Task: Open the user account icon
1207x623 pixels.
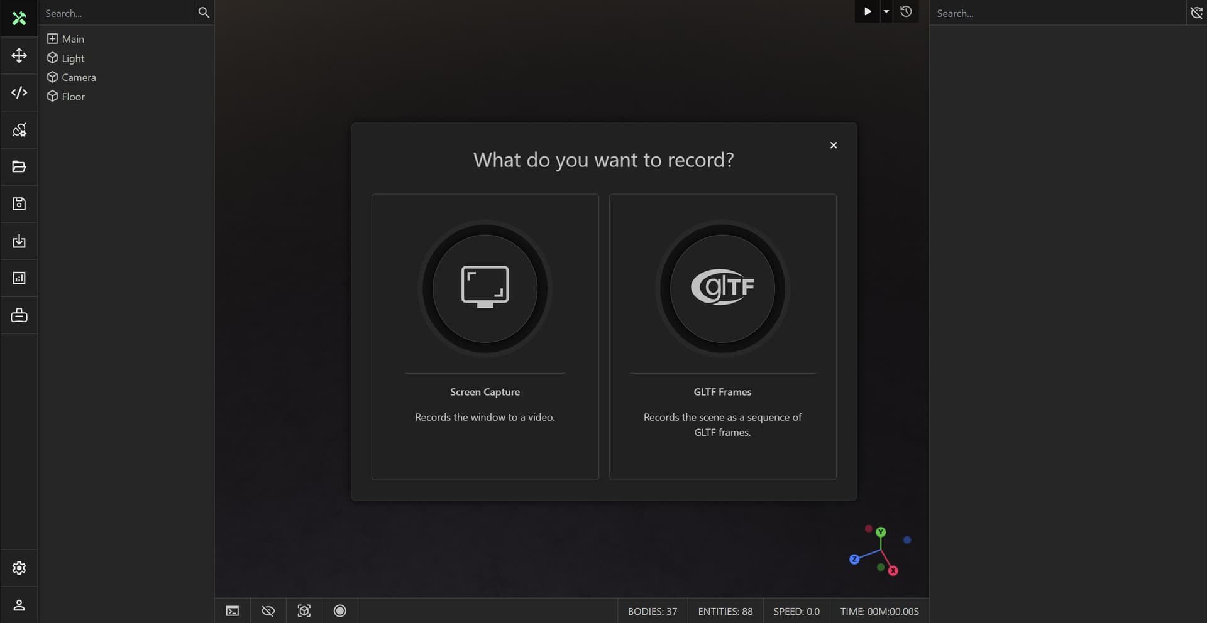Action: pos(19,605)
